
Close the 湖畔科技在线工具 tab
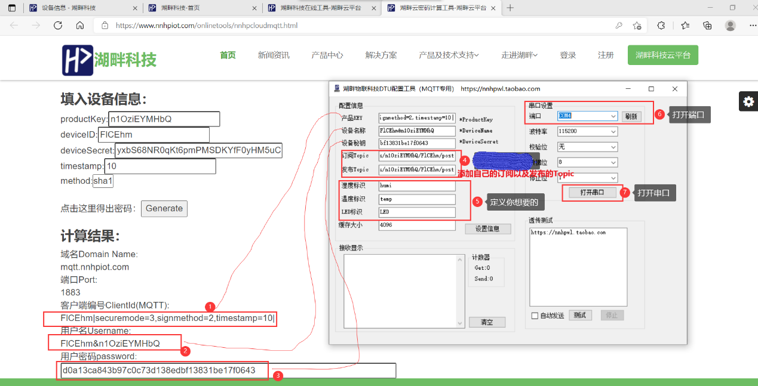tap(373, 8)
